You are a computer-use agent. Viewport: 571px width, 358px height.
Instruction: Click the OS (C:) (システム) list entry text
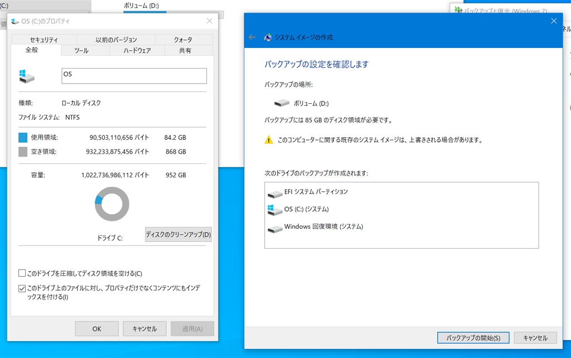(307, 209)
